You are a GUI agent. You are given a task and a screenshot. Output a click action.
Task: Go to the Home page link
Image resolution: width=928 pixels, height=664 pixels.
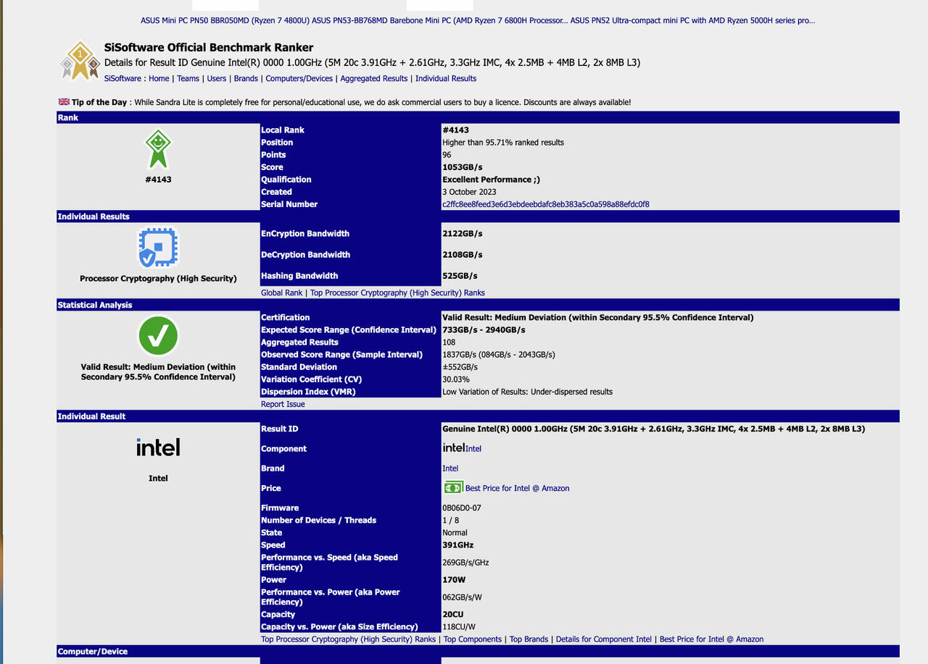[159, 78]
